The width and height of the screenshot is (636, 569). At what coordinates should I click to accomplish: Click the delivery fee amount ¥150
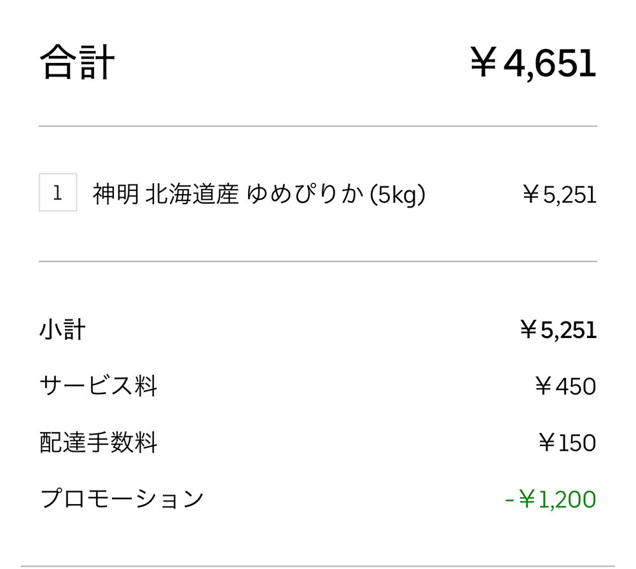[567, 442]
